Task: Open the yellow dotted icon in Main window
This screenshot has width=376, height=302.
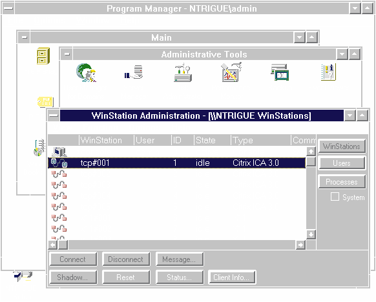Action: point(45,102)
